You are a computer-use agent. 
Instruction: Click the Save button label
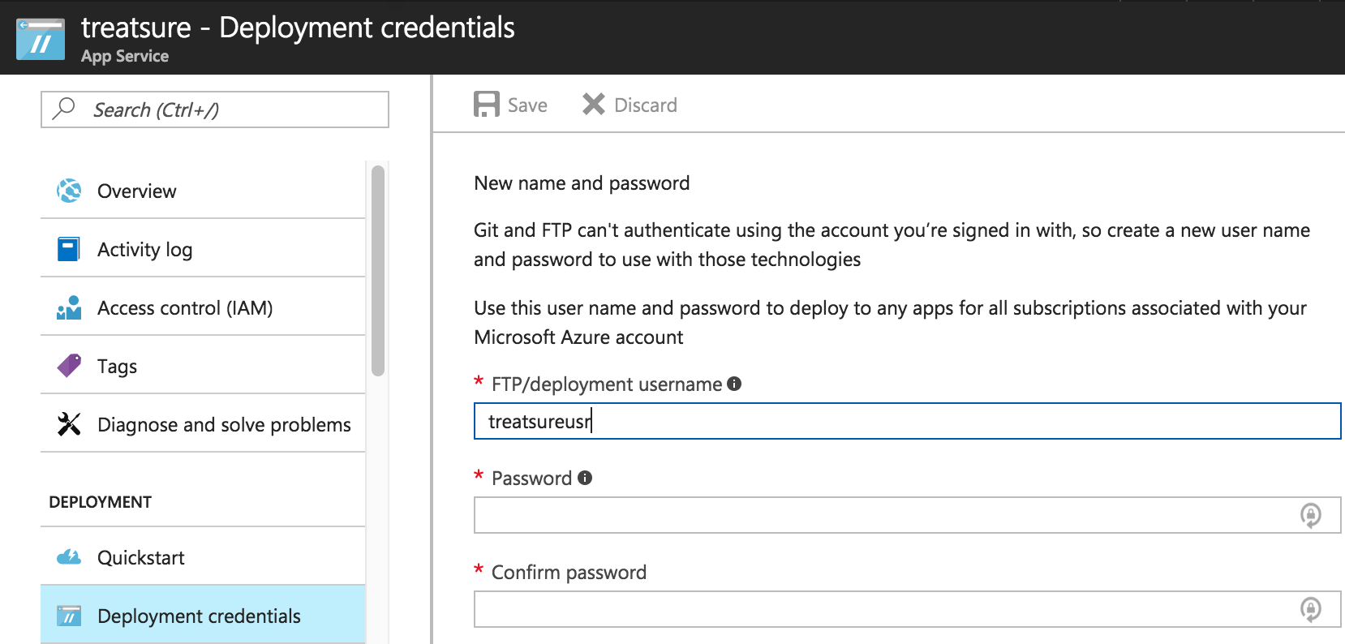527,105
